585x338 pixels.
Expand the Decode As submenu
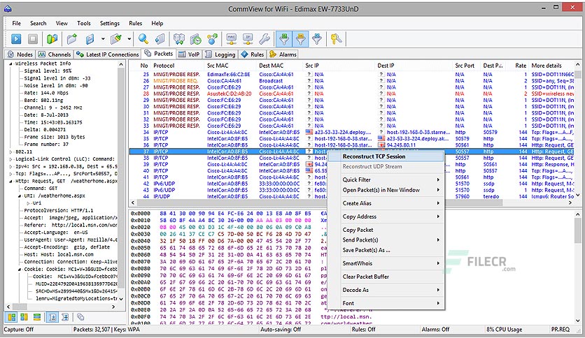pyautogui.click(x=386, y=290)
